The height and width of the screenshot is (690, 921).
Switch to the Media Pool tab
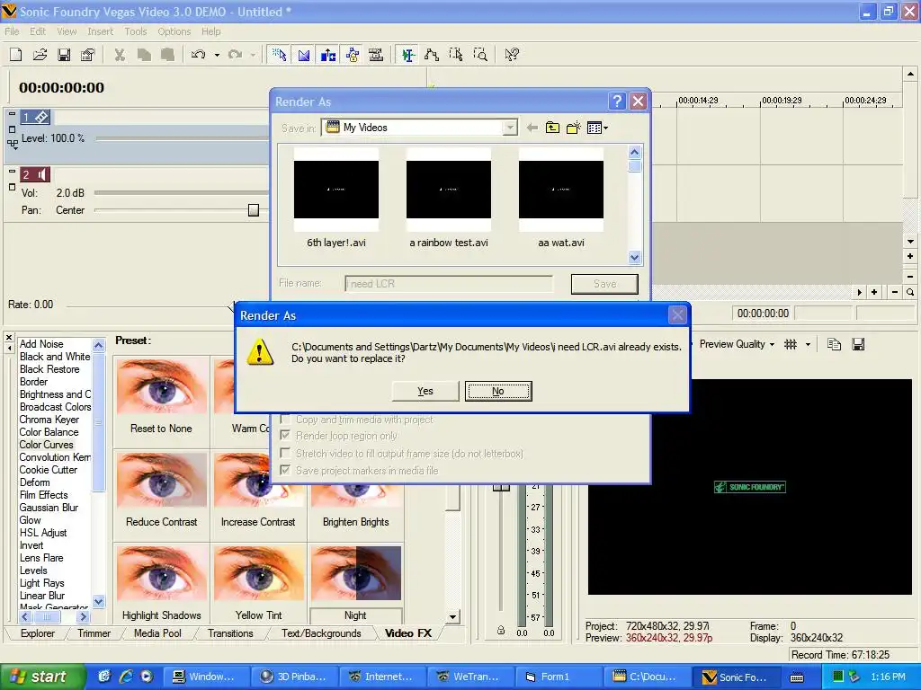157,633
